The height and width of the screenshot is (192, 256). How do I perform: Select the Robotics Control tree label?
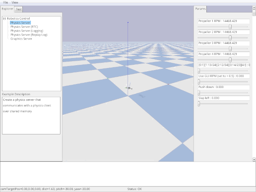18,18
